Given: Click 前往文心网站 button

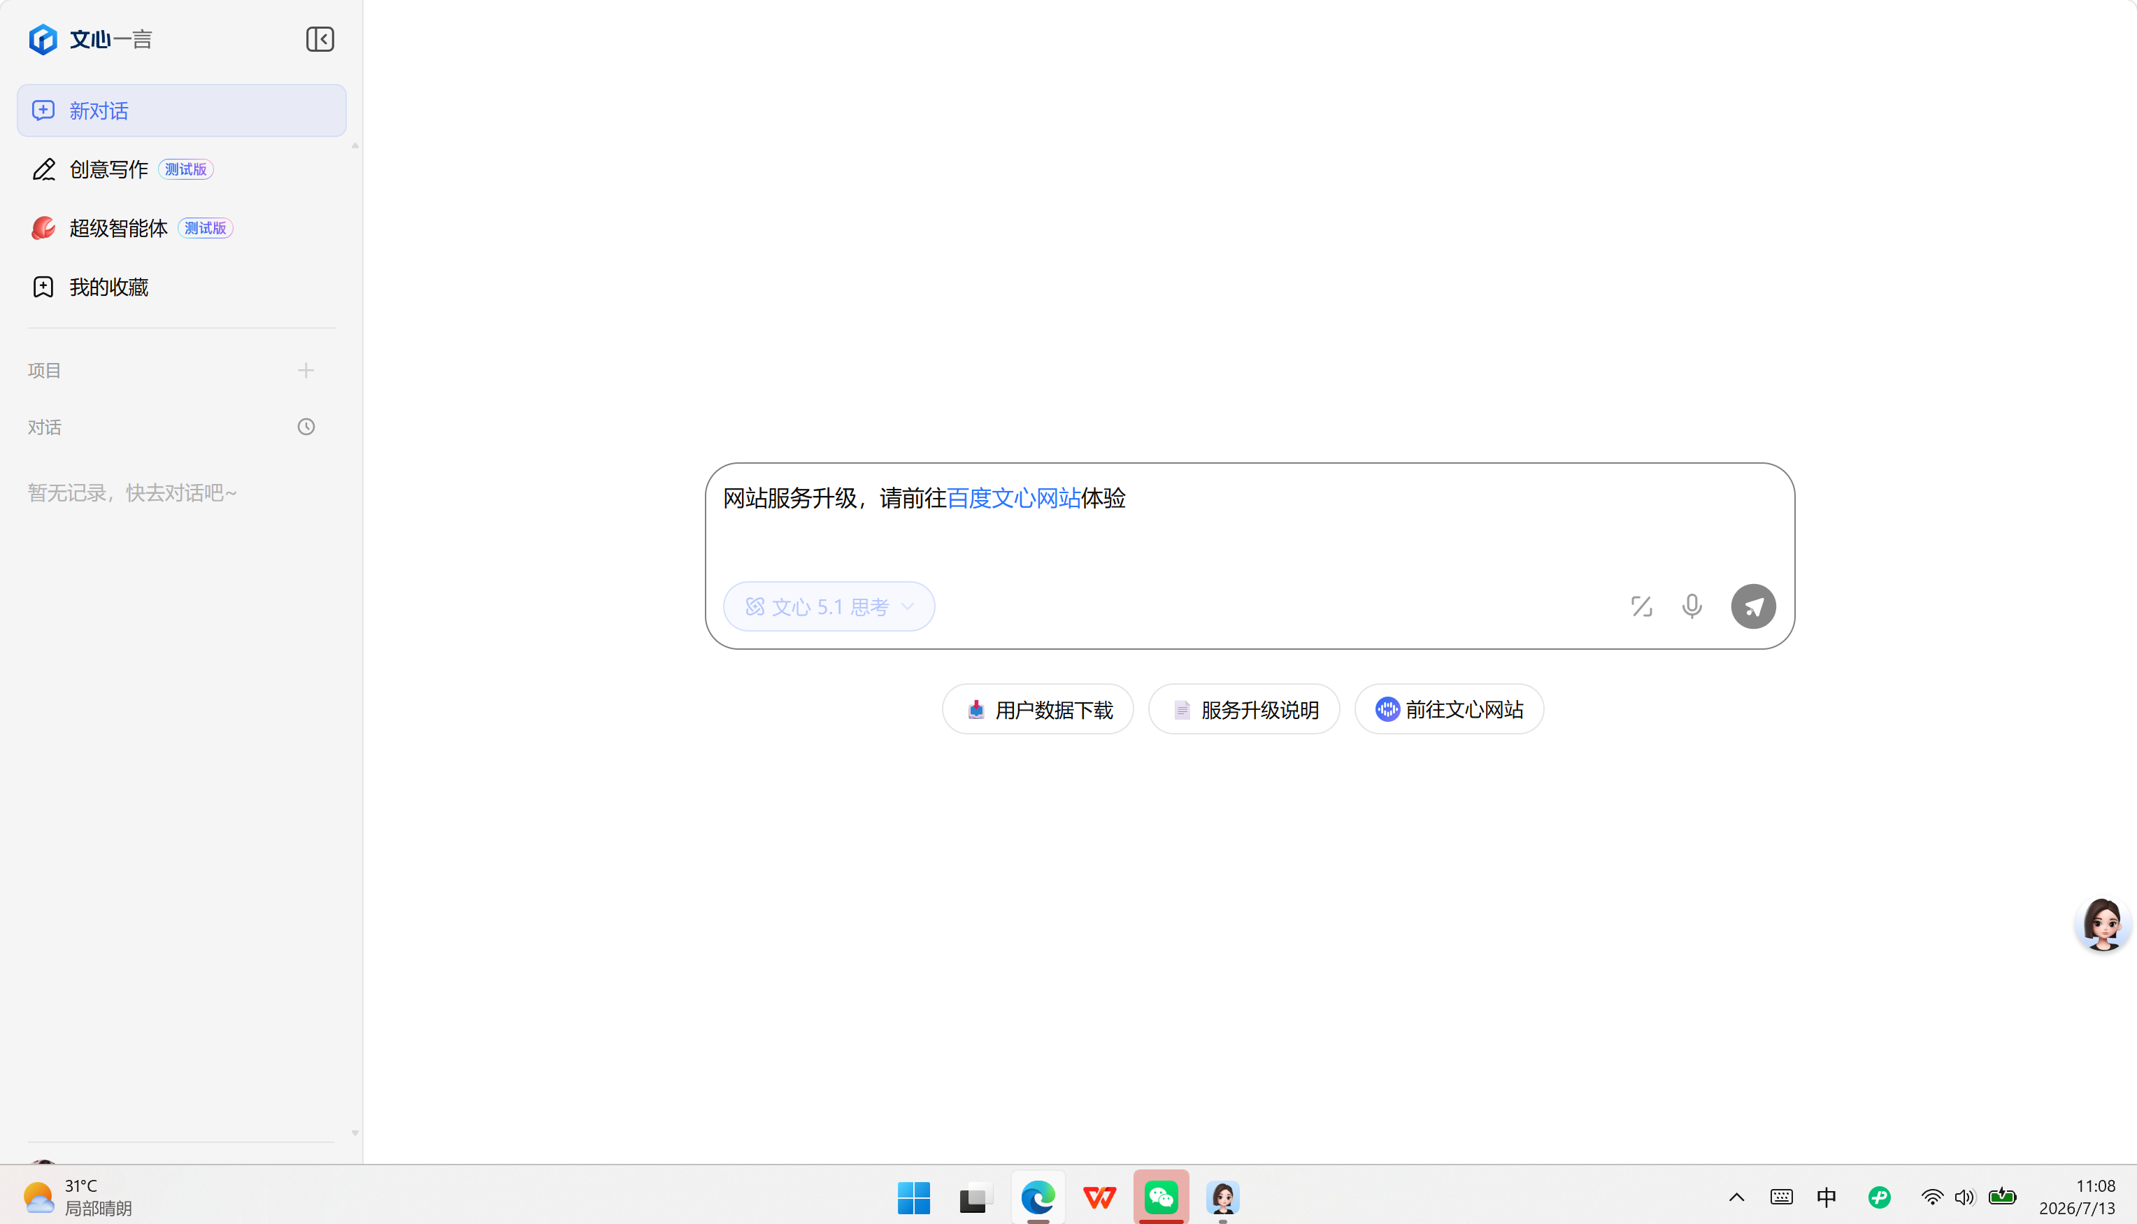Looking at the screenshot, I should click(x=1449, y=709).
